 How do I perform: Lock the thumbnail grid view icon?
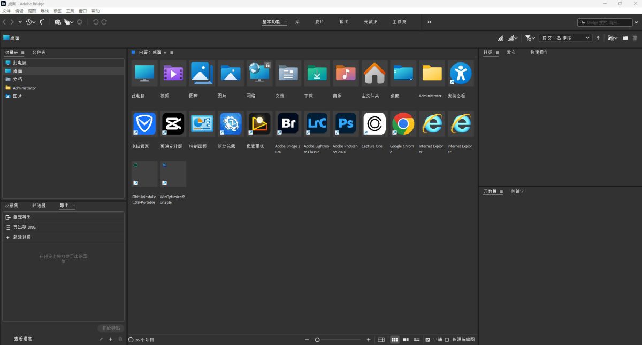tap(381, 340)
